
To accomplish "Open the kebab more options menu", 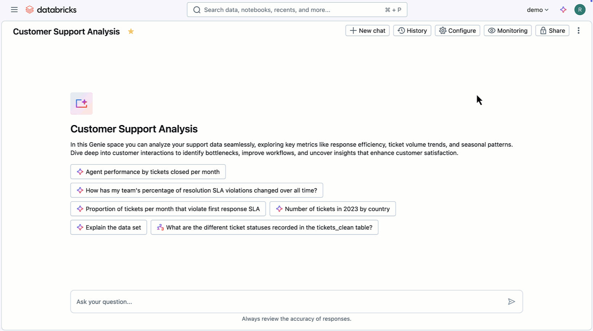I will point(578,31).
